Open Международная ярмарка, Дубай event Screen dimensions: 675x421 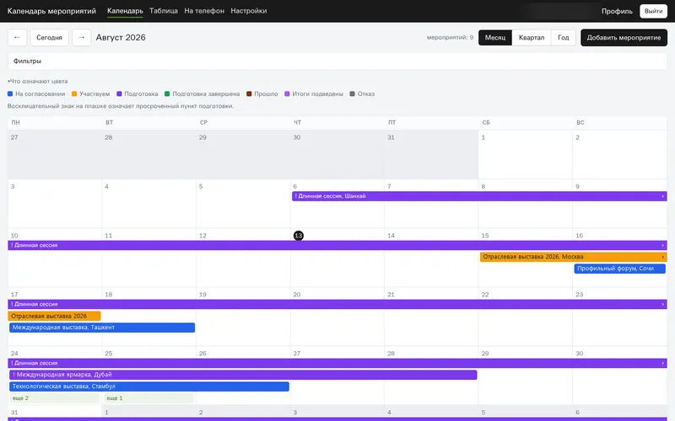pos(243,375)
